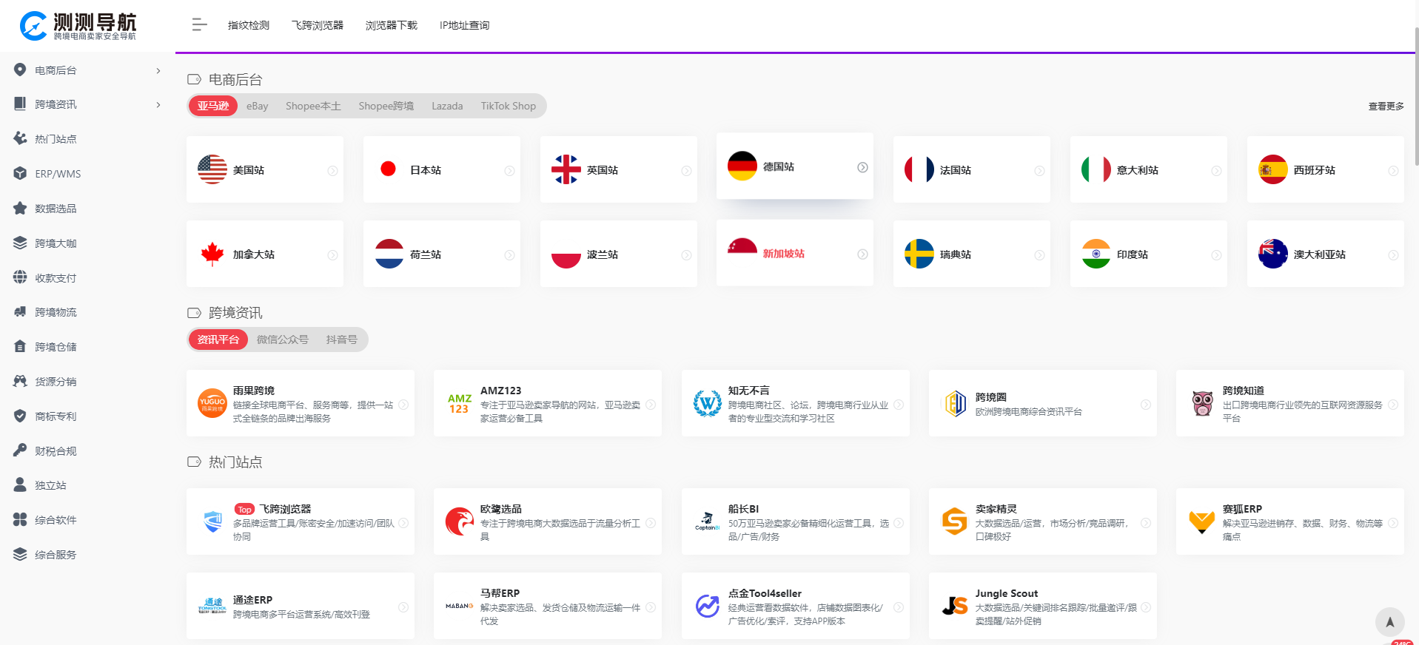Click the 赛狐ERP fox icon
The height and width of the screenshot is (645, 1419).
[1202, 521]
